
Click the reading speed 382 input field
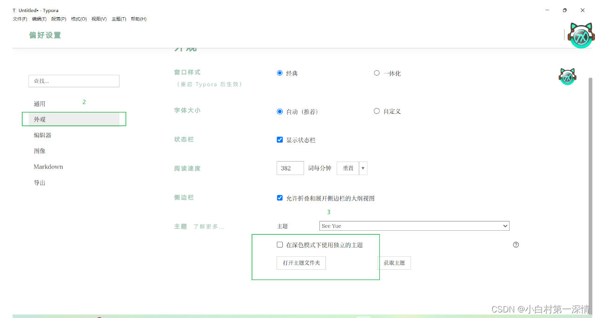point(290,168)
